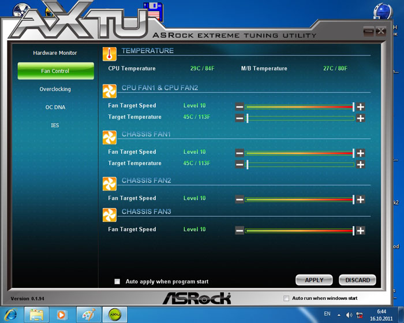The height and width of the screenshot is (323, 404).
Task: Click the AXTU taskbar button
Action: point(115,315)
